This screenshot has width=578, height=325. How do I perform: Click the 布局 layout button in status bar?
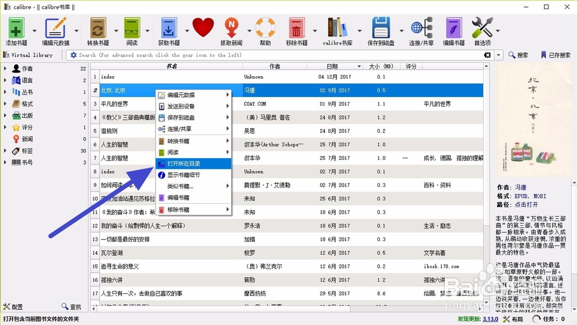(x=513, y=319)
